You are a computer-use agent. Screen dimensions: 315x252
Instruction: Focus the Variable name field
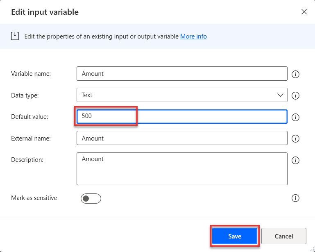point(182,73)
